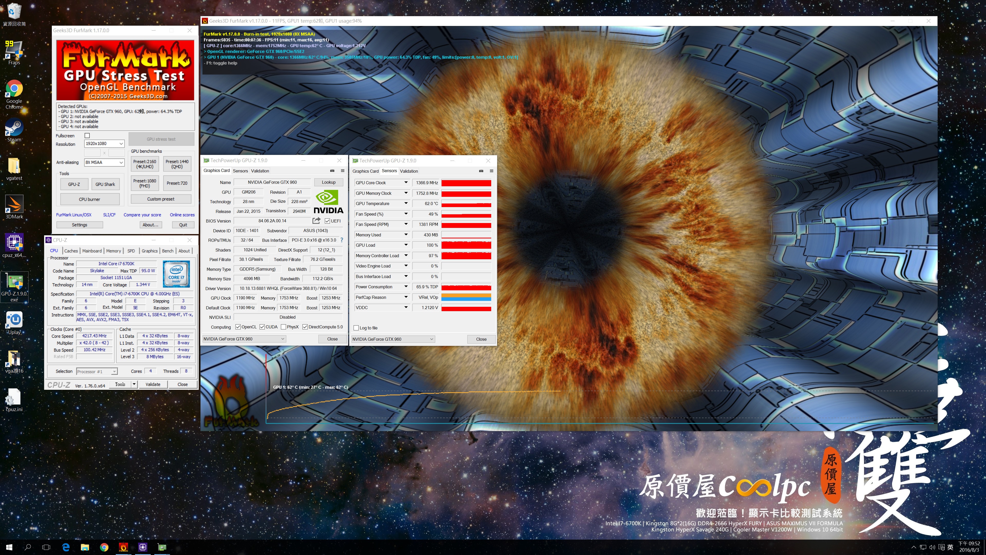986x555 pixels.
Task: Click the Bus Interface question mark icon
Action: [342, 240]
